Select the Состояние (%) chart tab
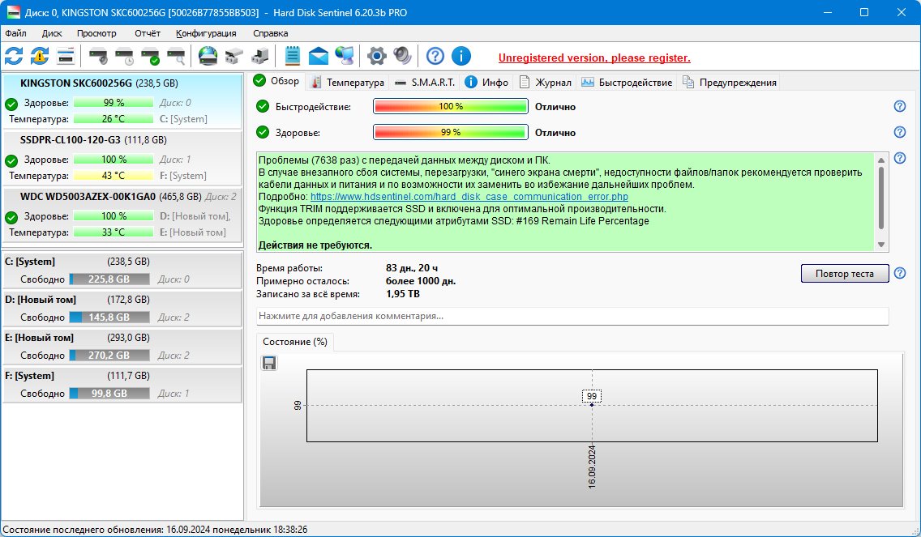This screenshot has height=537, width=921. 295,342
